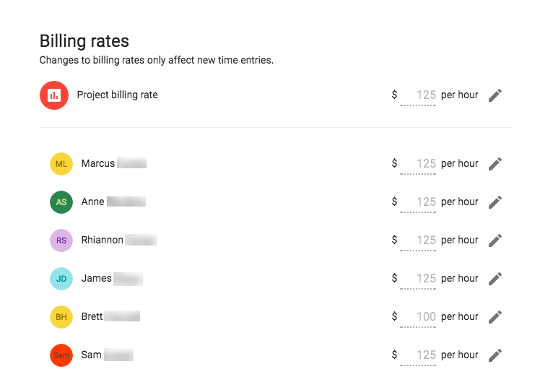Select the purple RS avatar for Rhiannon

61,240
